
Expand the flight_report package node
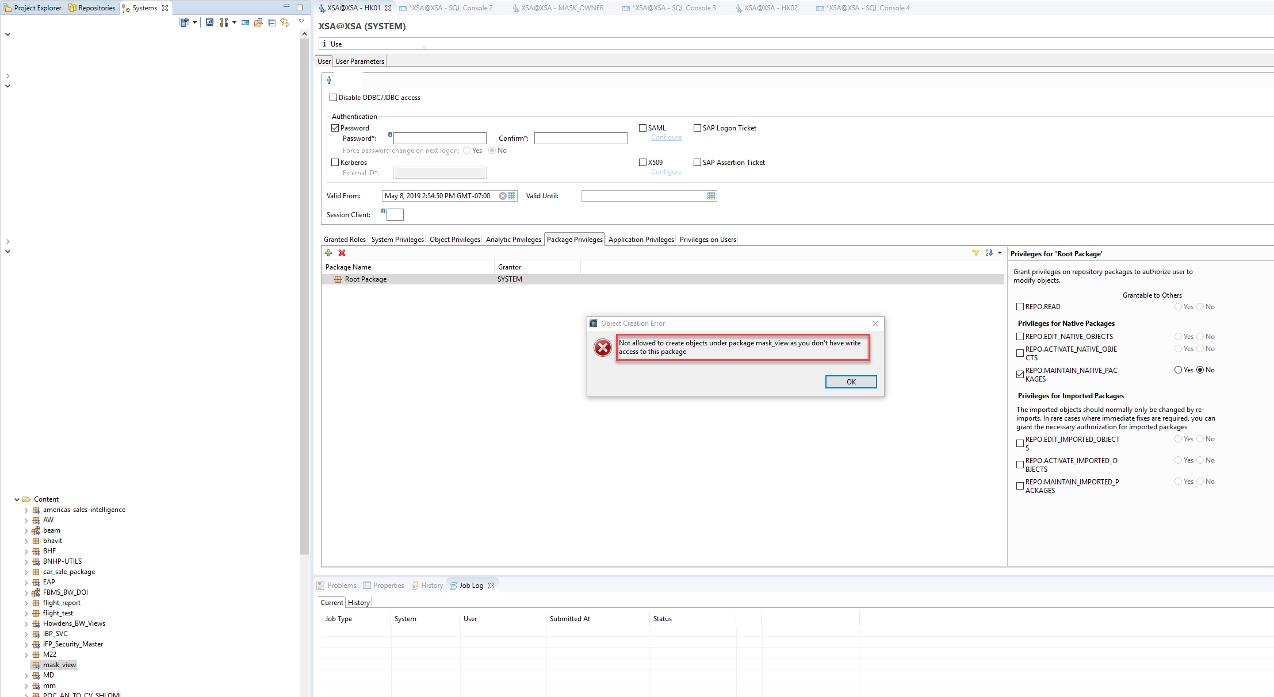click(26, 603)
